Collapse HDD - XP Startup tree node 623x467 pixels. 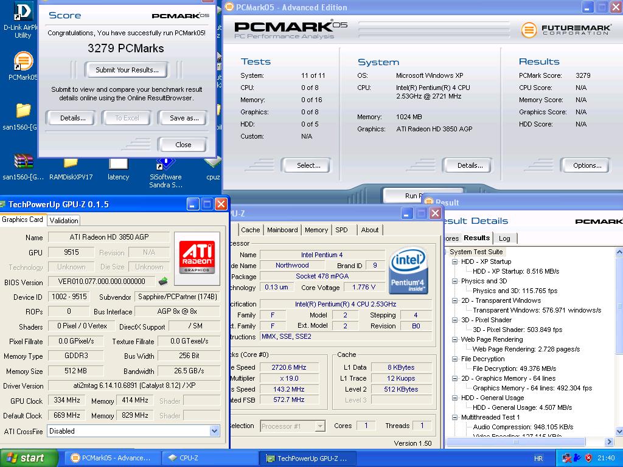point(454,261)
